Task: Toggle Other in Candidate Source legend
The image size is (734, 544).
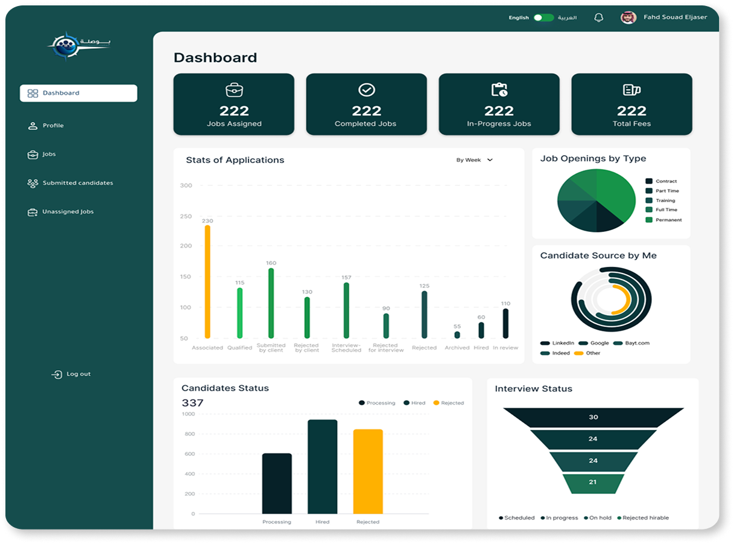Action: pyautogui.click(x=587, y=353)
